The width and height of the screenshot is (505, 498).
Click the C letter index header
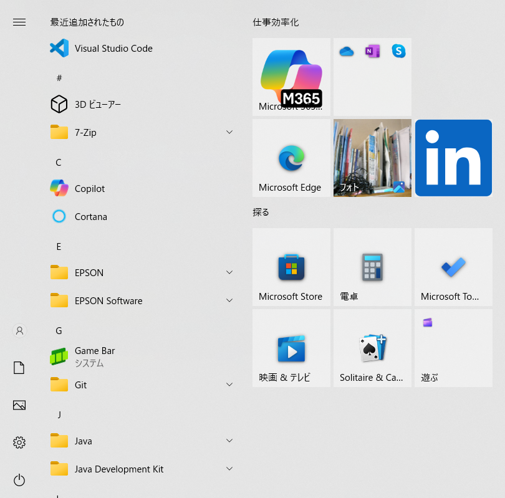pos(59,163)
